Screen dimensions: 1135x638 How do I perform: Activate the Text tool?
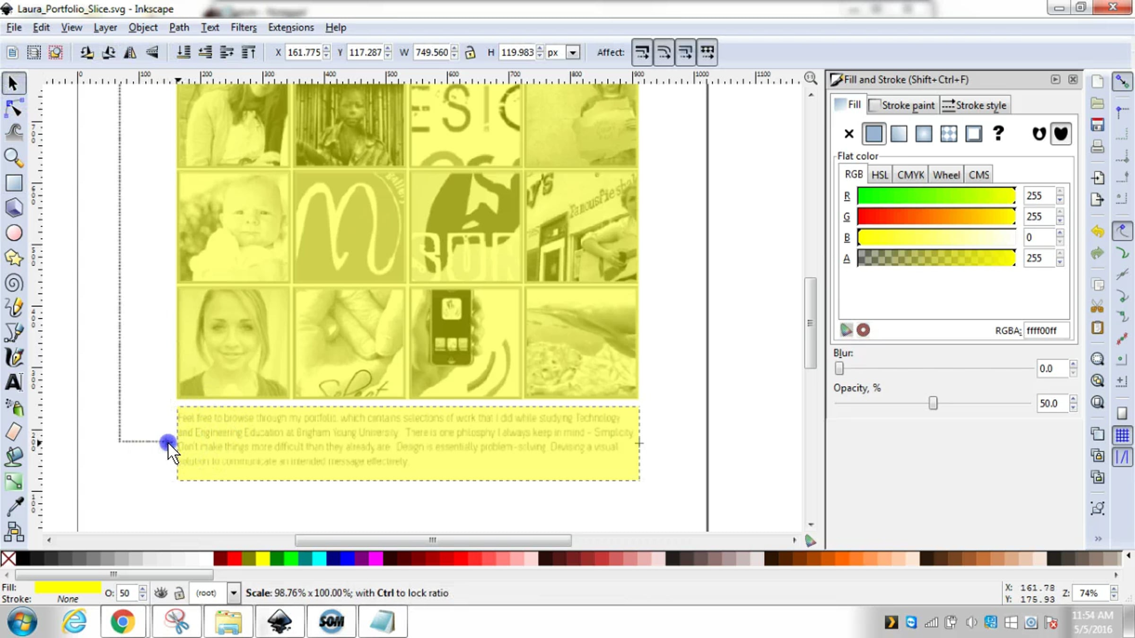click(x=13, y=382)
